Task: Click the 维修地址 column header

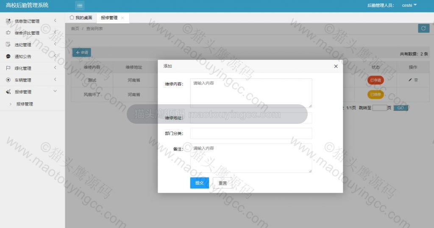Action: tap(134, 67)
